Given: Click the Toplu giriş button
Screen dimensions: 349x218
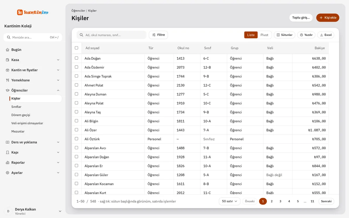Looking at the screenshot, I should (x=301, y=18).
